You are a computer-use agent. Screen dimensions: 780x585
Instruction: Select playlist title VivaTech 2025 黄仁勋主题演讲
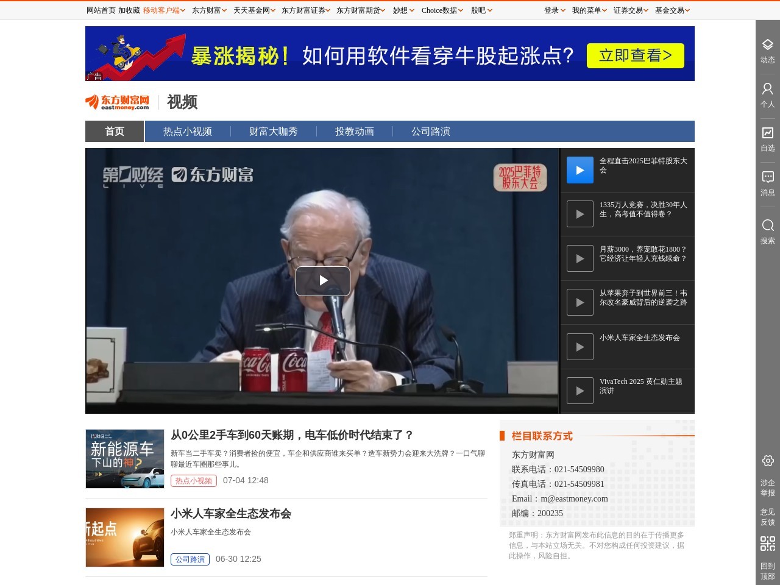pyautogui.click(x=641, y=386)
